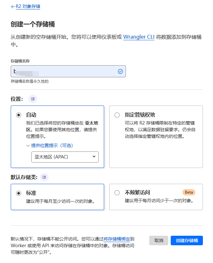
Task: Click the 不频繁访问 card description text
Action: point(159,201)
